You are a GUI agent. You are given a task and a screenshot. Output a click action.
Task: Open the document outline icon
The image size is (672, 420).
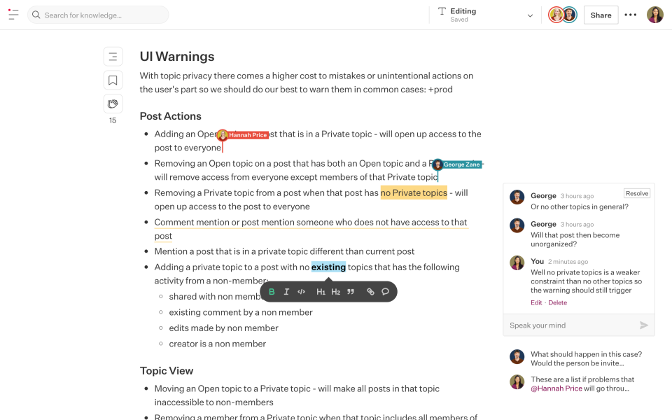pyautogui.click(x=113, y=56)
